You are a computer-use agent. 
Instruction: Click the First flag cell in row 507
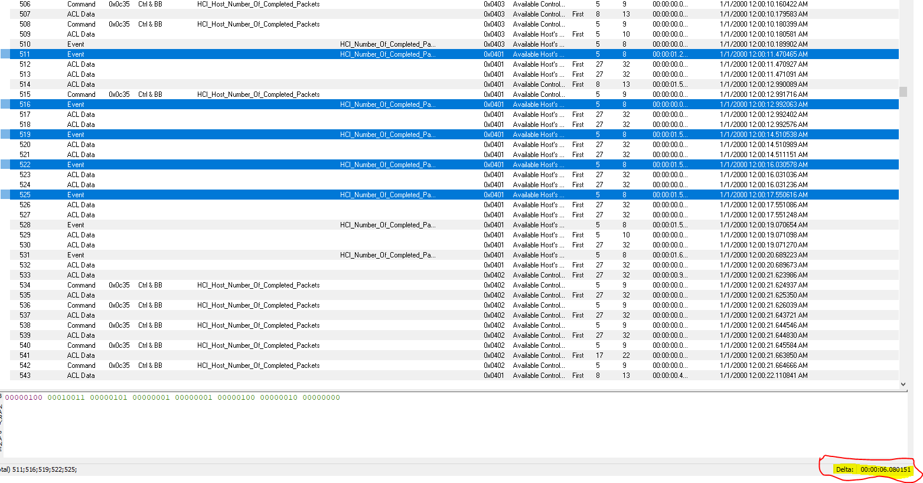(x=578, y=14)
